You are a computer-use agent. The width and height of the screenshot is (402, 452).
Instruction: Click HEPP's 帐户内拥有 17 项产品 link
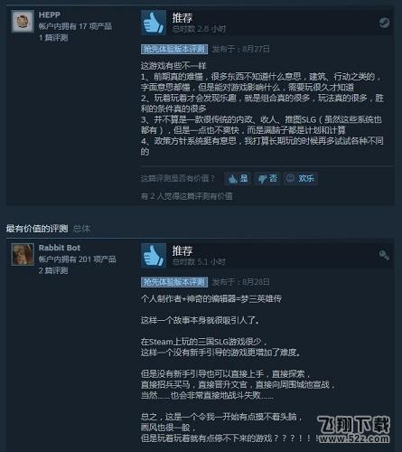click(75, 26)
